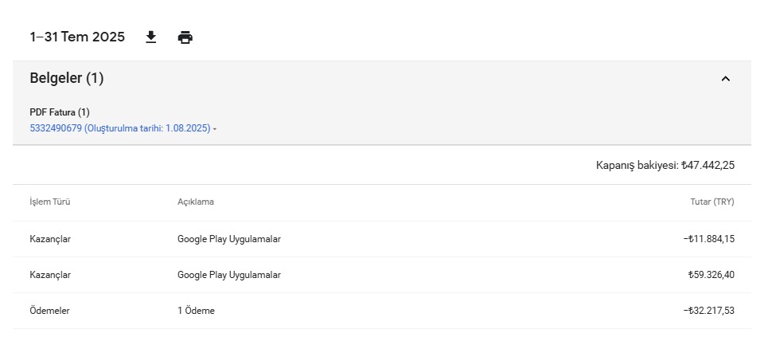Open the 1 Ödeme payment description

[x=196, y=311]
